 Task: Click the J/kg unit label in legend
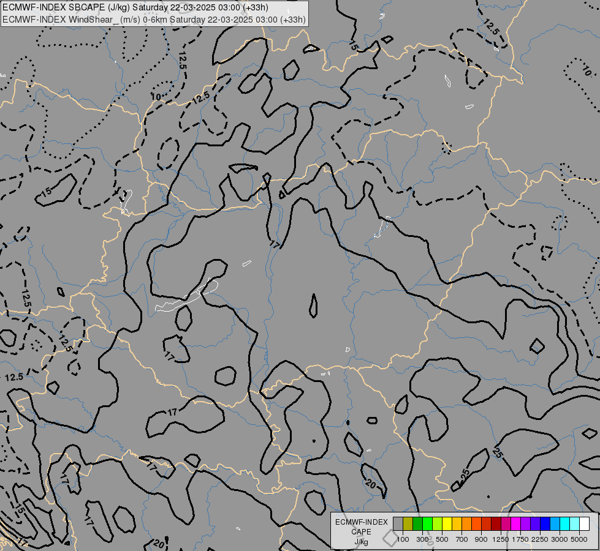(x=361, y=542)
